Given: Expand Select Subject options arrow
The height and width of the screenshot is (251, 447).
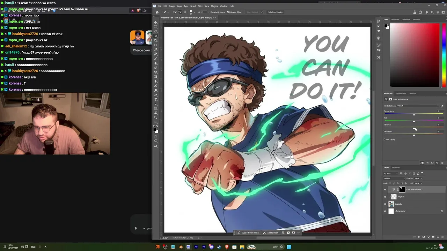Looking at the screenshot, I should (x=262, y=12).
